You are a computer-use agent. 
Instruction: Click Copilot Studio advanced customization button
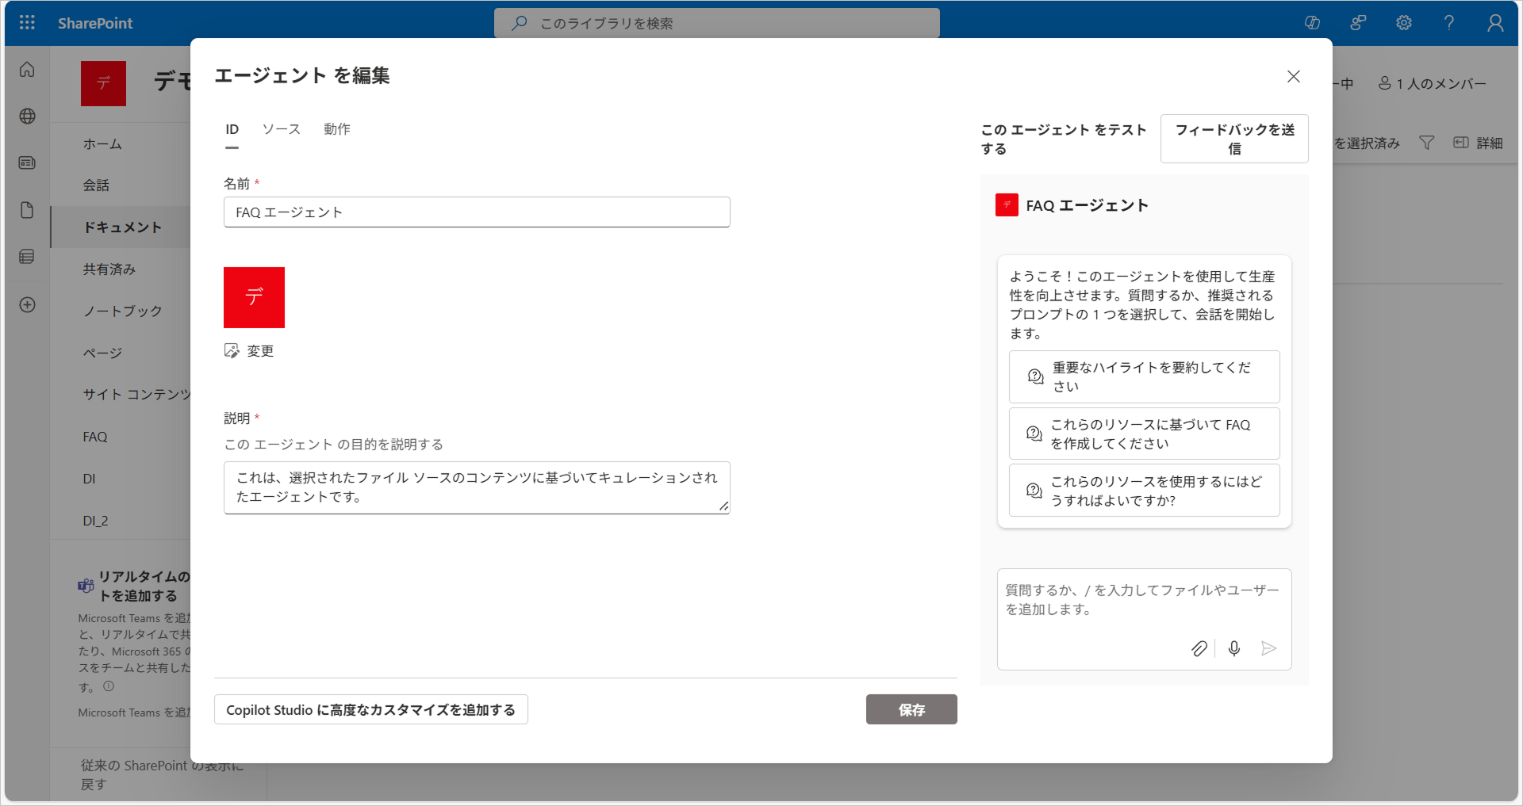point(370,709)
